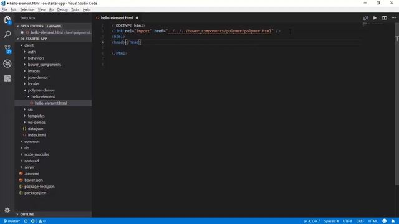Open the Debug view icon
The height and width of the screenshot is (224, 399).
click(x=7, y=63)
